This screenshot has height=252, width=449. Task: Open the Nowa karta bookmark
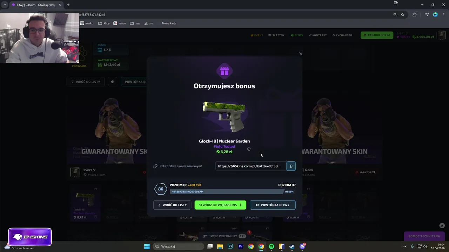click(x=169, y=23)
